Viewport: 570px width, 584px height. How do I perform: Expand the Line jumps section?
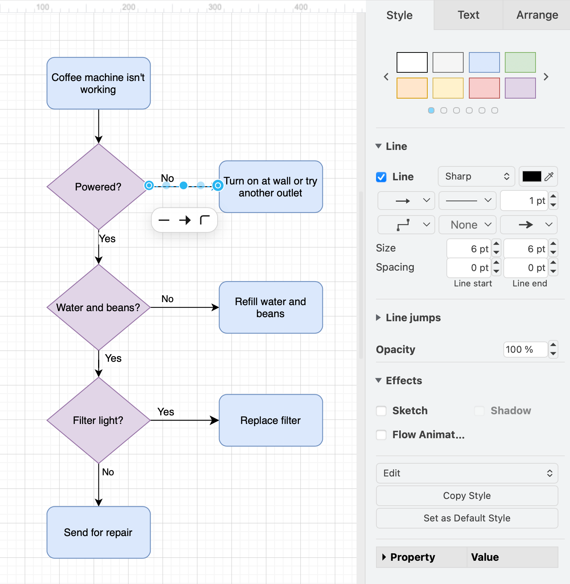pyautogui.click(x=379, y=317)
